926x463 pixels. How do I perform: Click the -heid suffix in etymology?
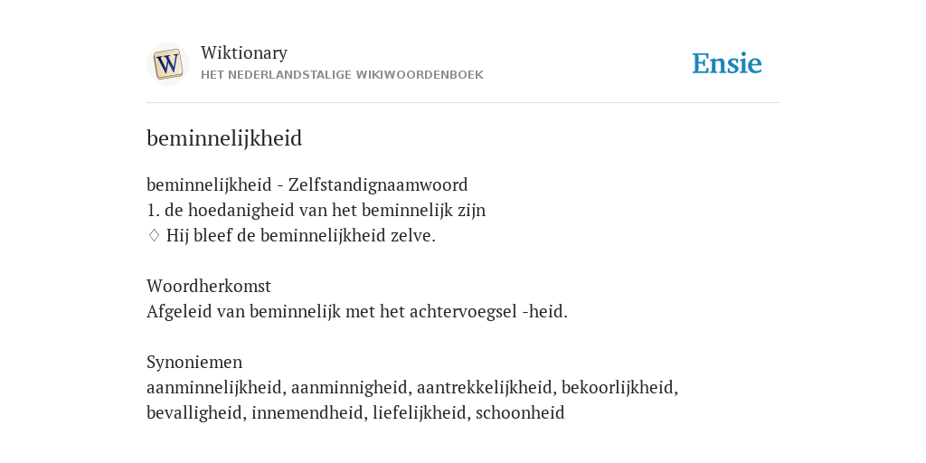click(545, 311)
